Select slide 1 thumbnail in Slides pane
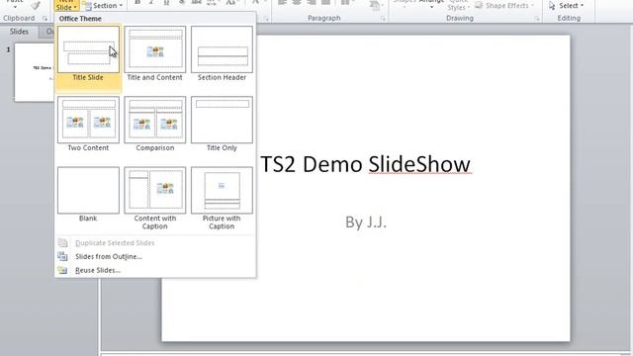 point(35,72)
